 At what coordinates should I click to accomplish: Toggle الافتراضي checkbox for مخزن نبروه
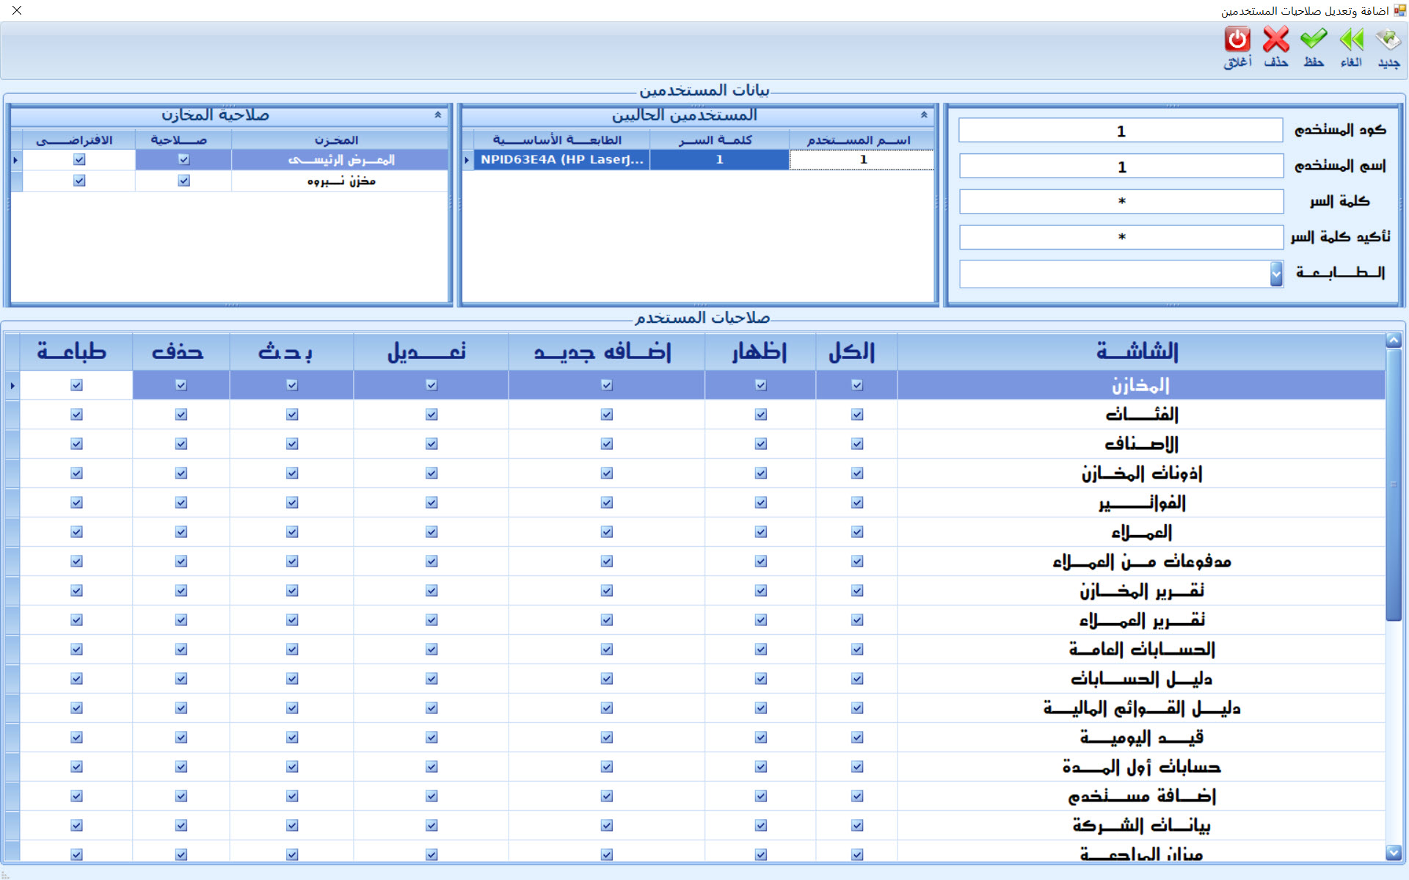point(79,181)
